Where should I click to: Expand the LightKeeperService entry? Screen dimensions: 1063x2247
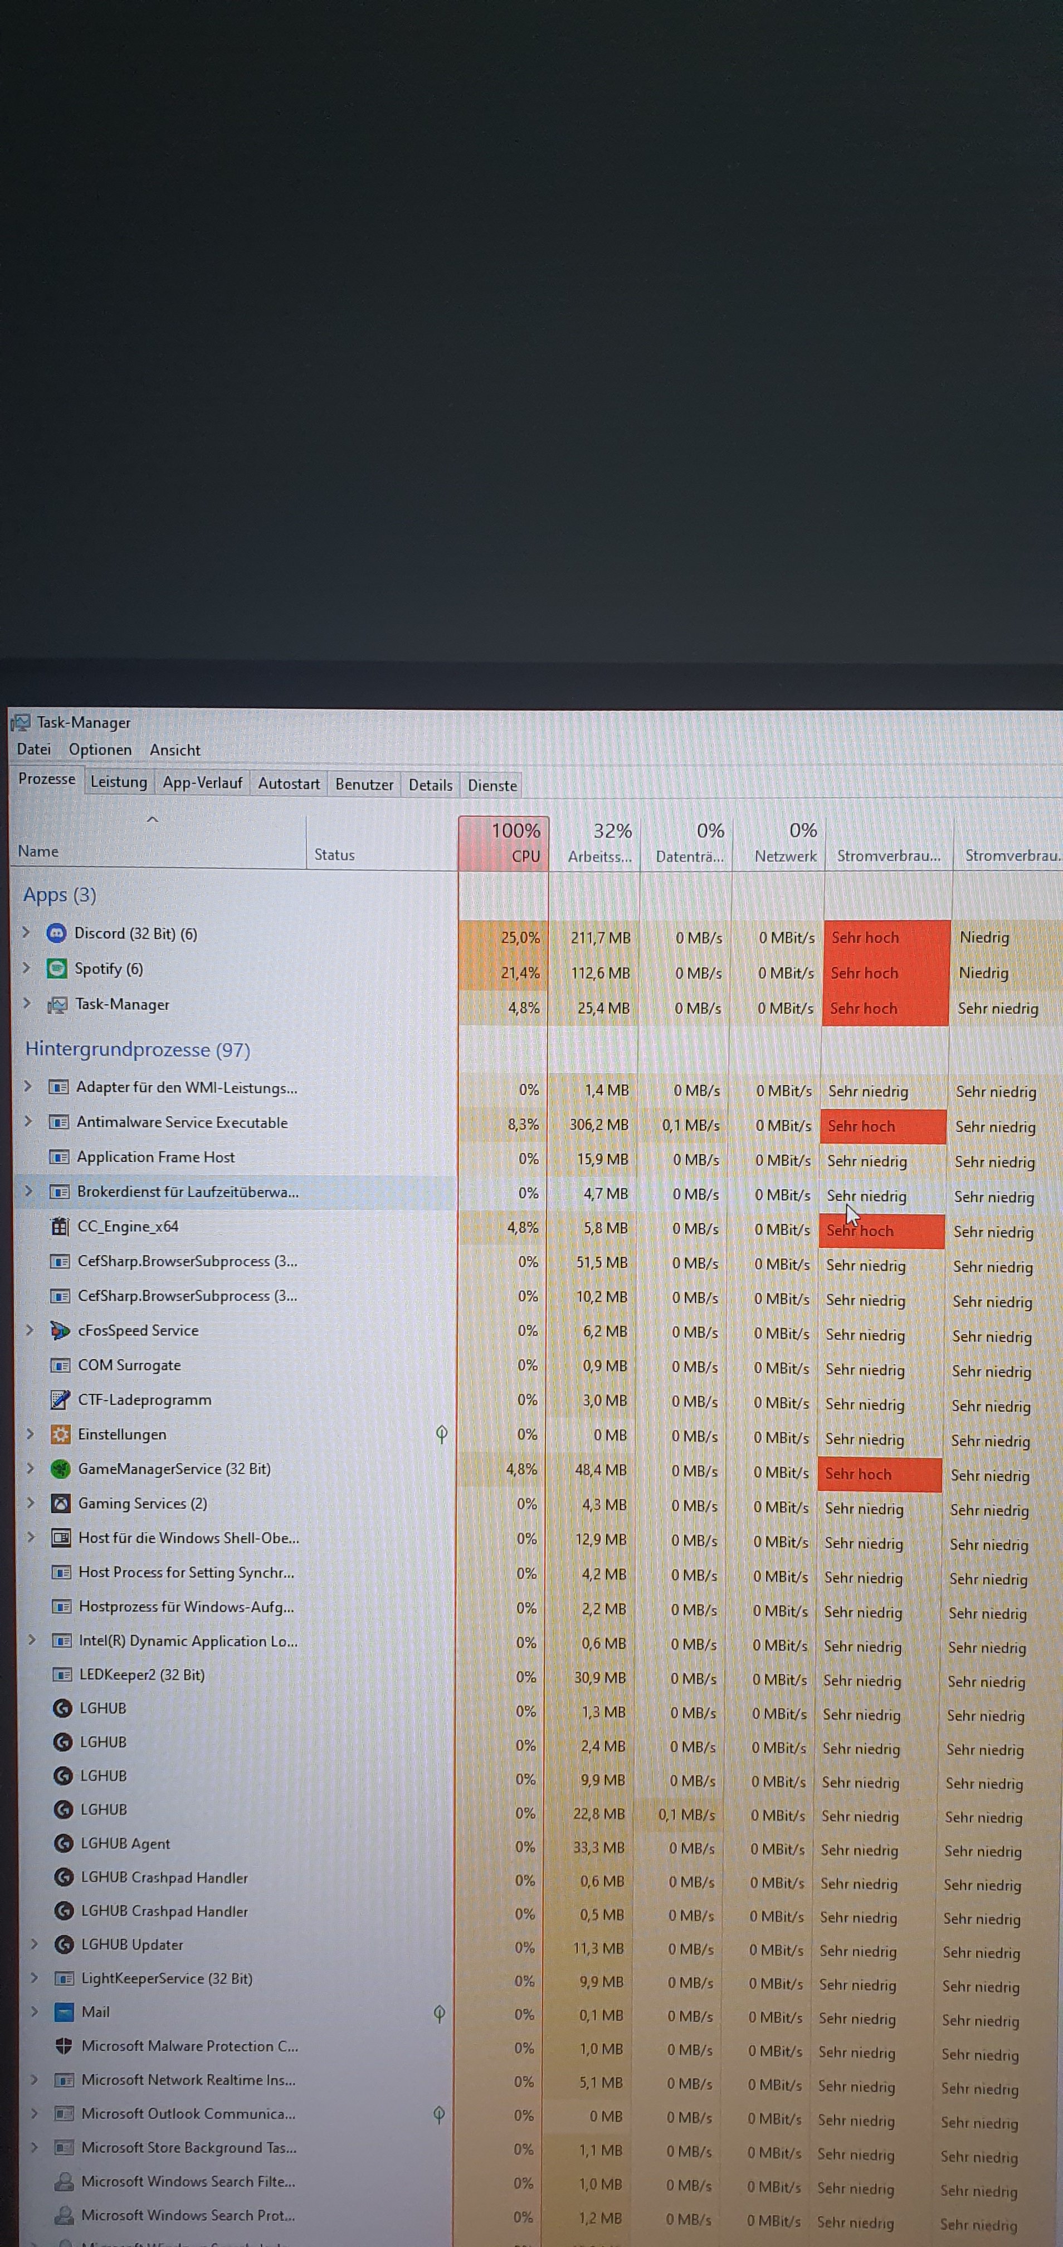[34, 1977]
